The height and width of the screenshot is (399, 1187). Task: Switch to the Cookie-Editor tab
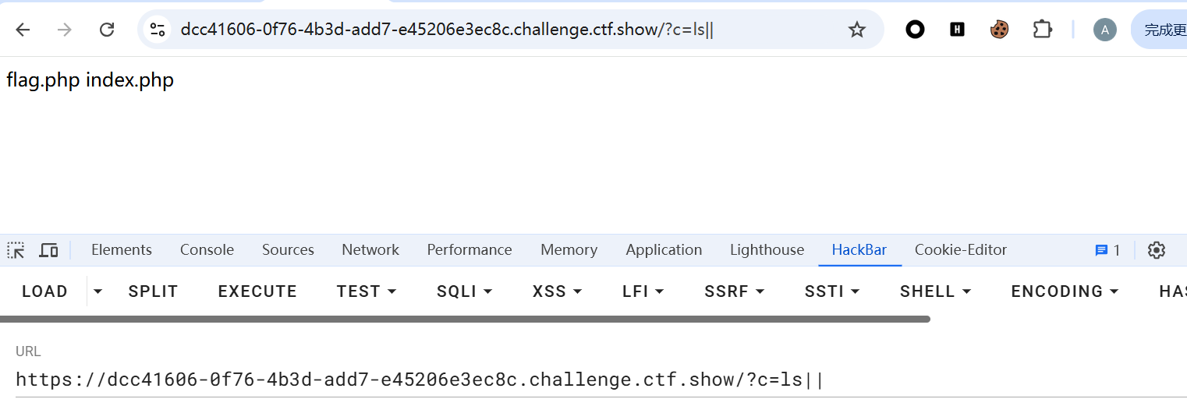click(961, 250)
